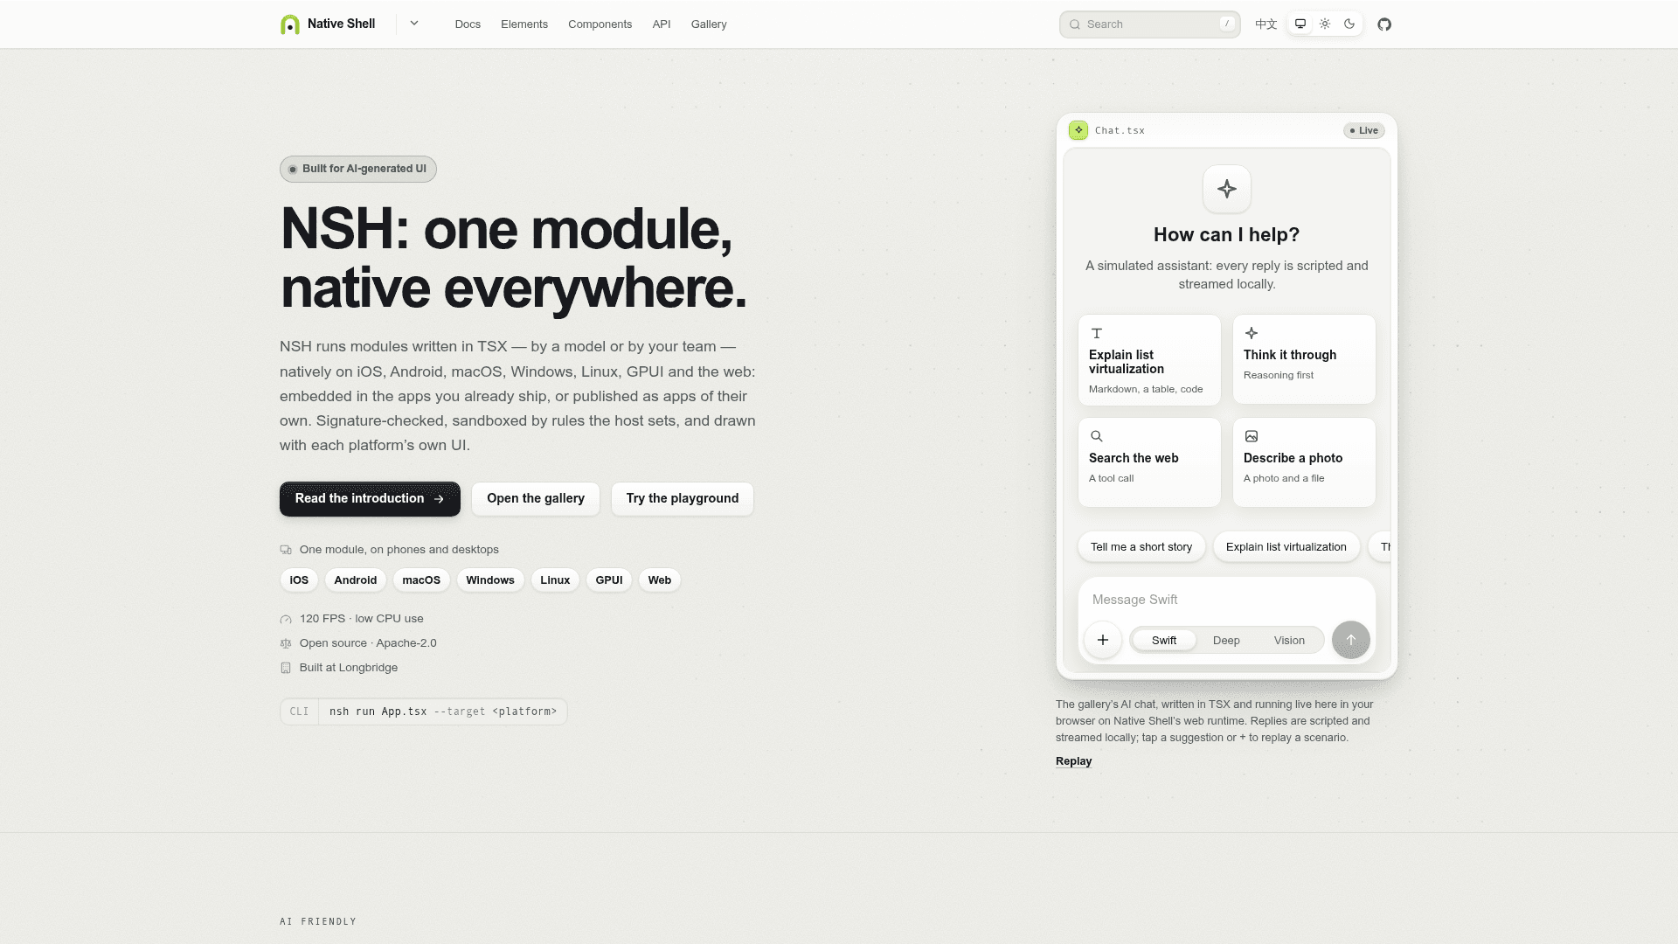Click the Live status badge

pyautogui.click(x=1364, y=130)
